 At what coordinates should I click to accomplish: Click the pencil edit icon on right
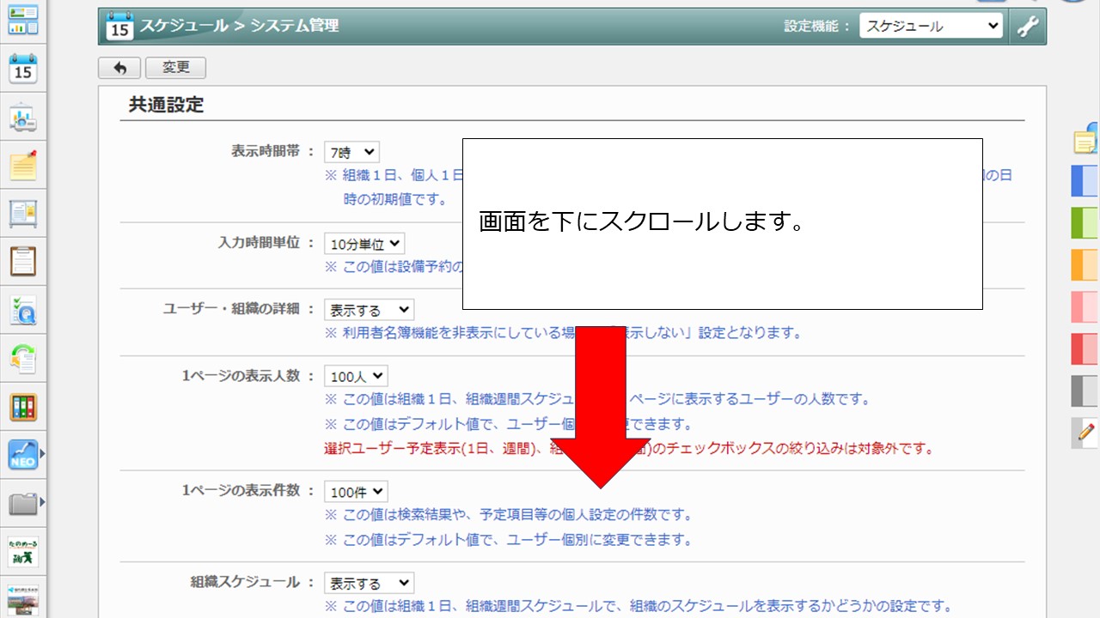click(1086, 432)
